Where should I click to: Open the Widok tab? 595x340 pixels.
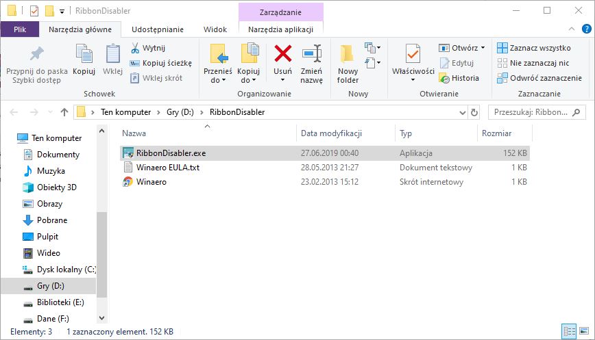[215, 29]
